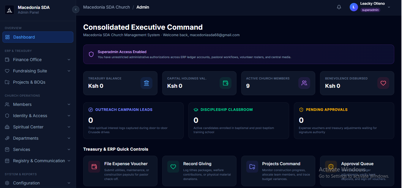
Task: Click the compass icon beside Outreach Campaign Leads
Action: pyautogui.click(x=91, y=110)
